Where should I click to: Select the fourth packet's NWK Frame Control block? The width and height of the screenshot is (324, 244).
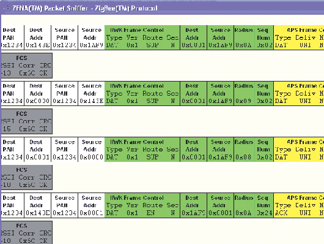pos(142,205)
